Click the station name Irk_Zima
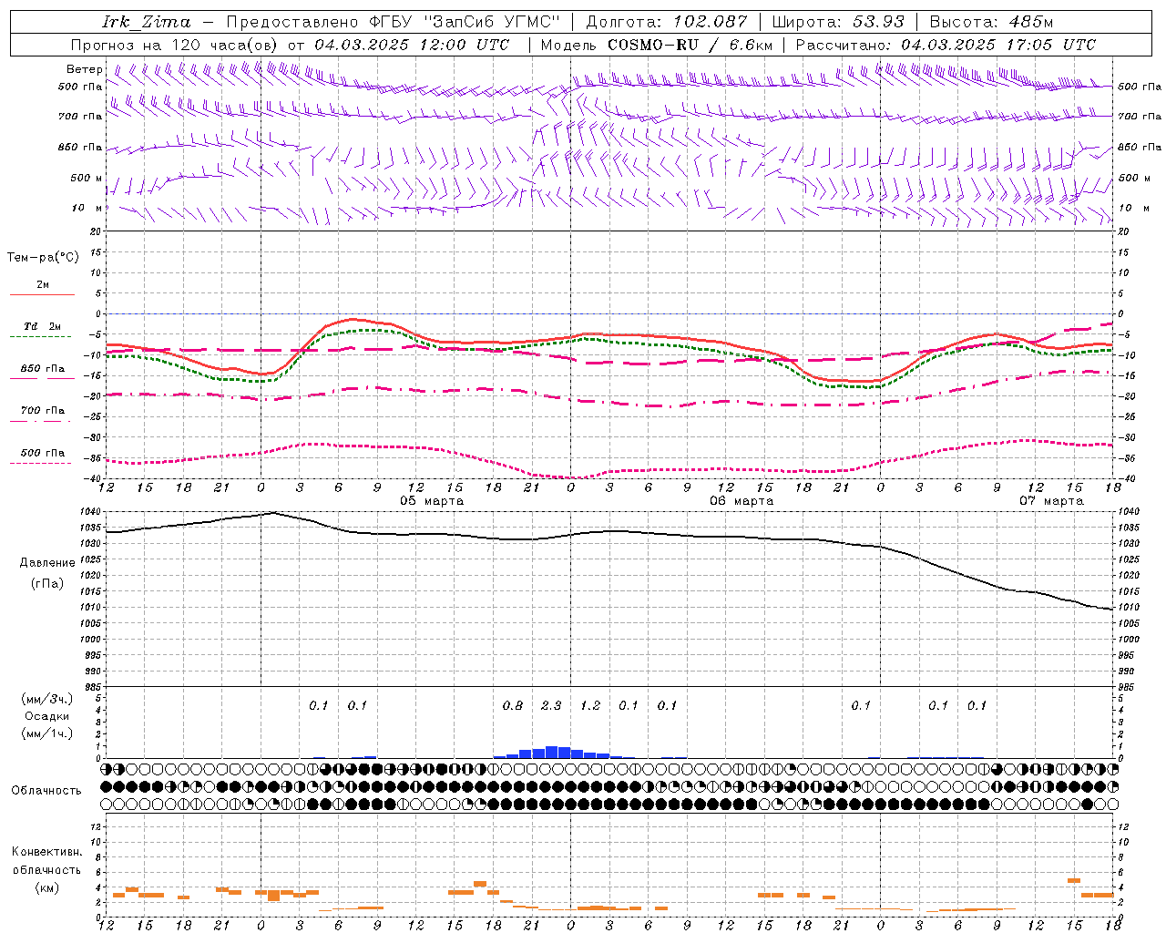The width and height of the screenshot is (1166, 933). click(x=147, y=22)
